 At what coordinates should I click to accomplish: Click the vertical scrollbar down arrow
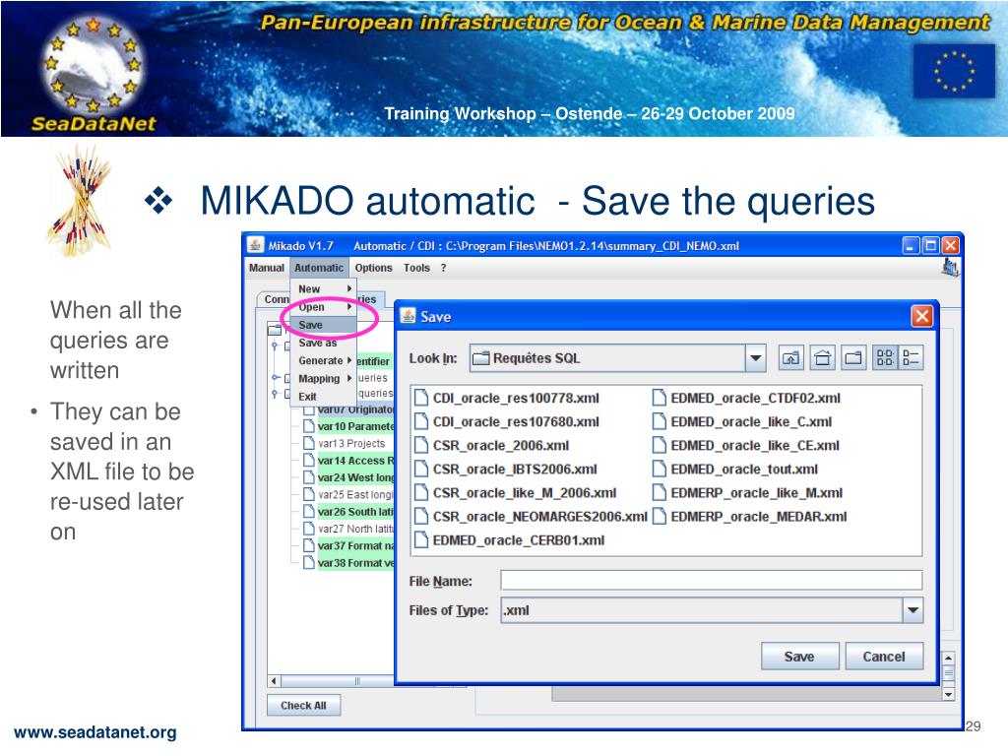948,694
